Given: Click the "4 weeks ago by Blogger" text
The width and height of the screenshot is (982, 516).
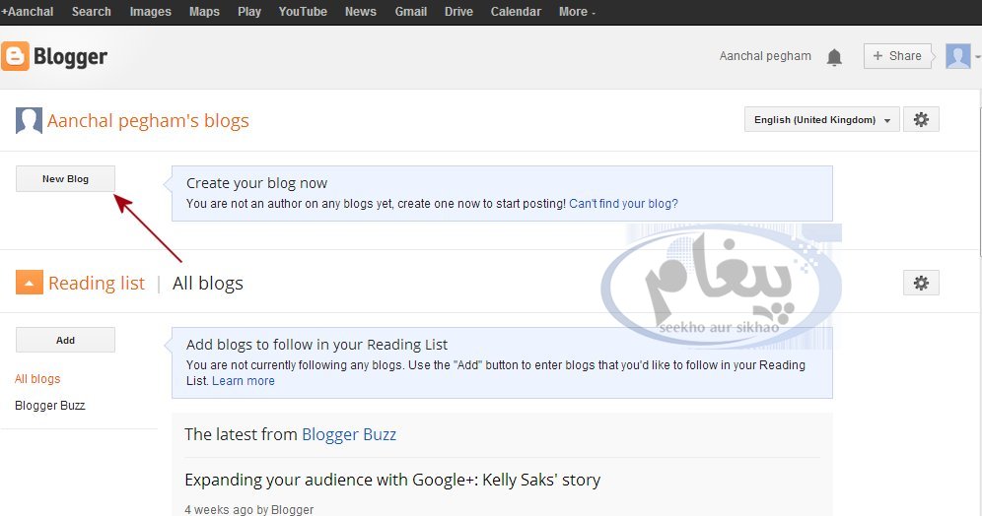Looking at the screenshot, I should tap(249, 510).
